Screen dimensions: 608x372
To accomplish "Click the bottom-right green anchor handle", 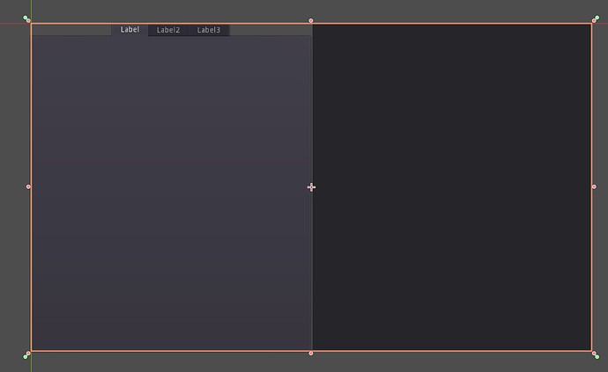I will [x=597, y=356].
